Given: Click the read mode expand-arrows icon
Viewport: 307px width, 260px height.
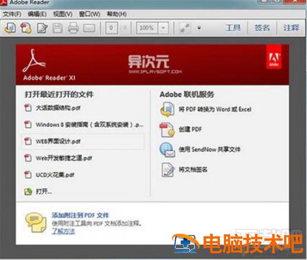Looking at the screenshot, I should point(185,28).
